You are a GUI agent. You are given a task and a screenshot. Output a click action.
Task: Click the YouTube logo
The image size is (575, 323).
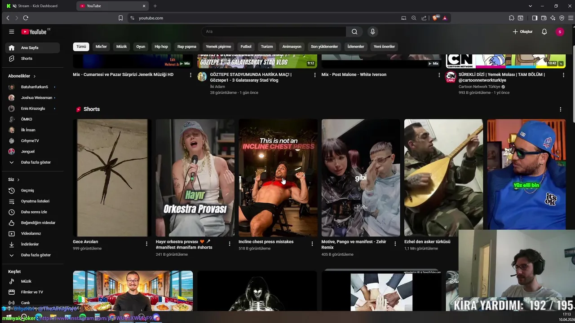35,31
